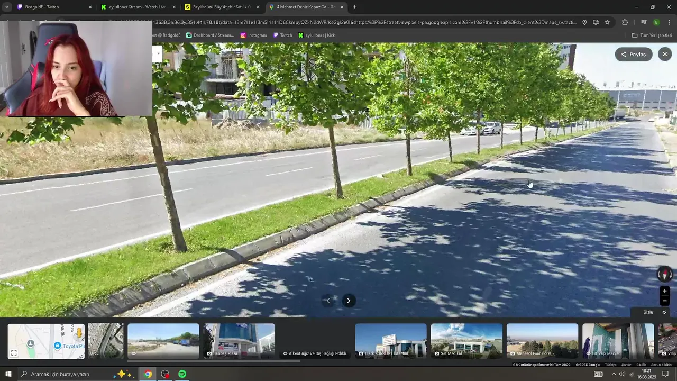This screenshot has height=381, width=677.
Task: Open the Instagram bookmark
Action: point(253,35)
